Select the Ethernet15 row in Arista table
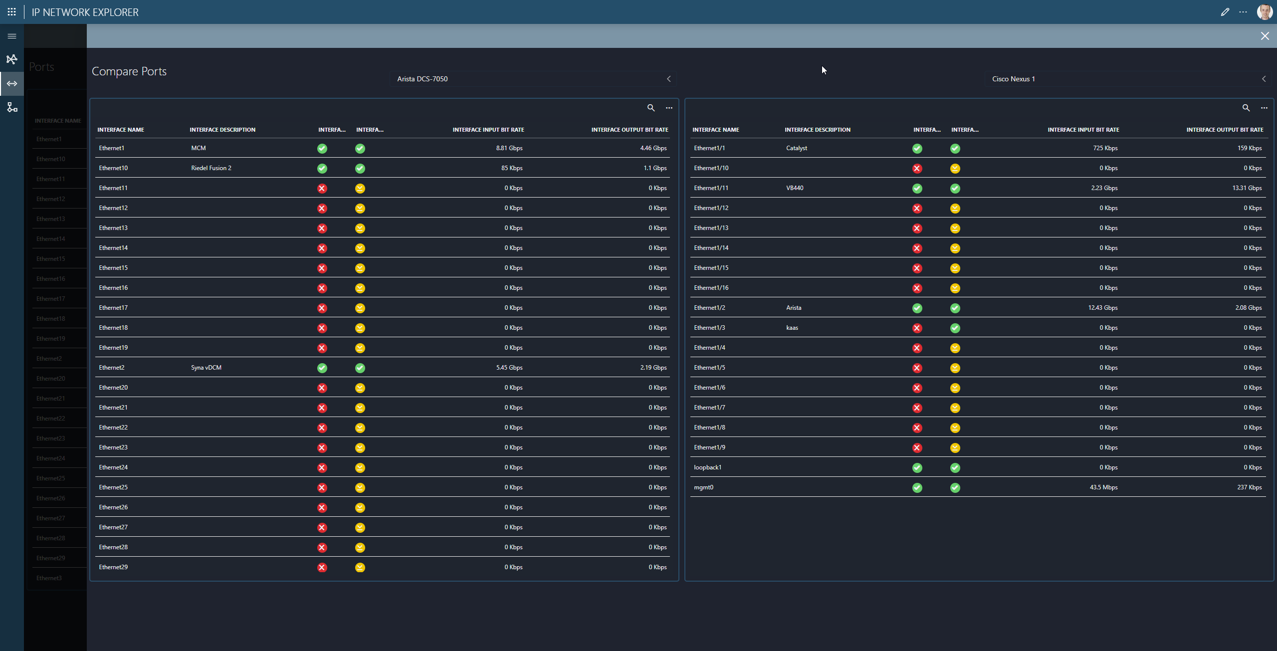The height and width of the screenshot is (651, 1277). [x=382, y=268]
